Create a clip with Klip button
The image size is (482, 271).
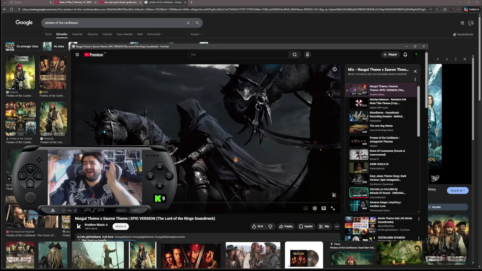pyautogui.click(x=324, y=226)
